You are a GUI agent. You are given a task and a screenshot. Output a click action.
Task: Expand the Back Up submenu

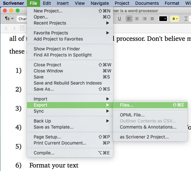(x=70, y=121)
